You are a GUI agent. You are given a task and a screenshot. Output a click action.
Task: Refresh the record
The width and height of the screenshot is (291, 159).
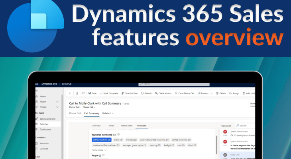146,93
